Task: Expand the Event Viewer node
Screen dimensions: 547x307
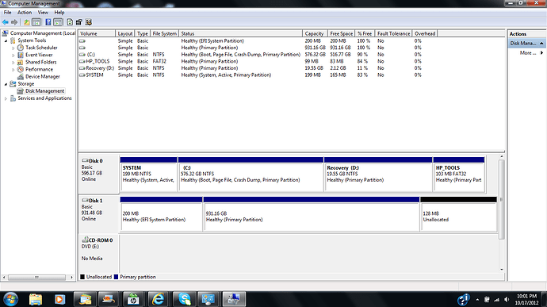Action: (x=13, y=56)
